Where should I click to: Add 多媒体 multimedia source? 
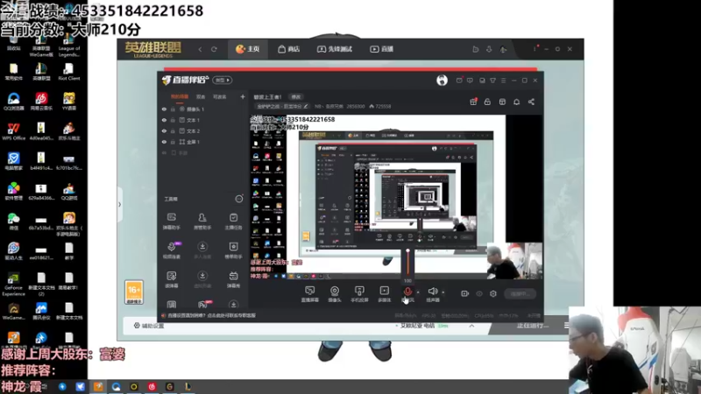click(x=384, y=294)
